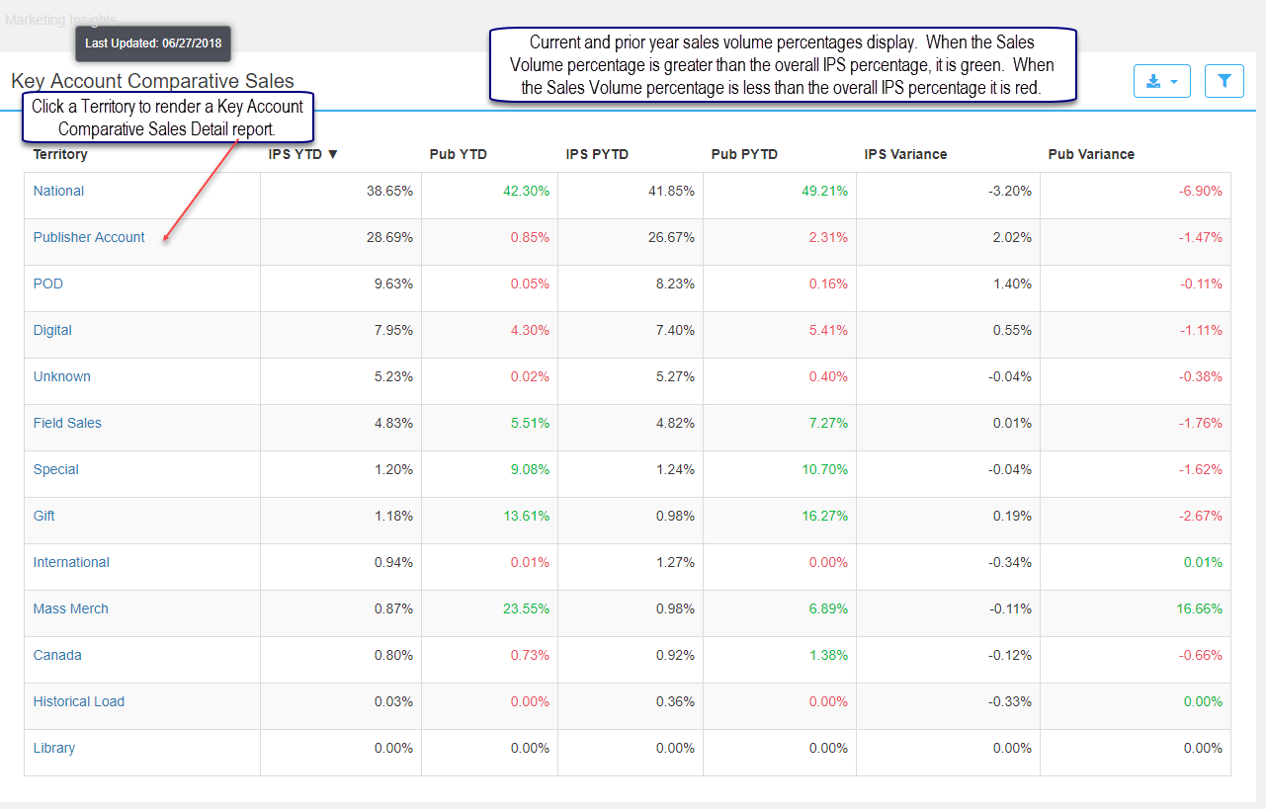This screenshot has height=809, width=1266.
Task: Select the Digital Pub PYTD value 5.41%
Action: click(828, 330)
